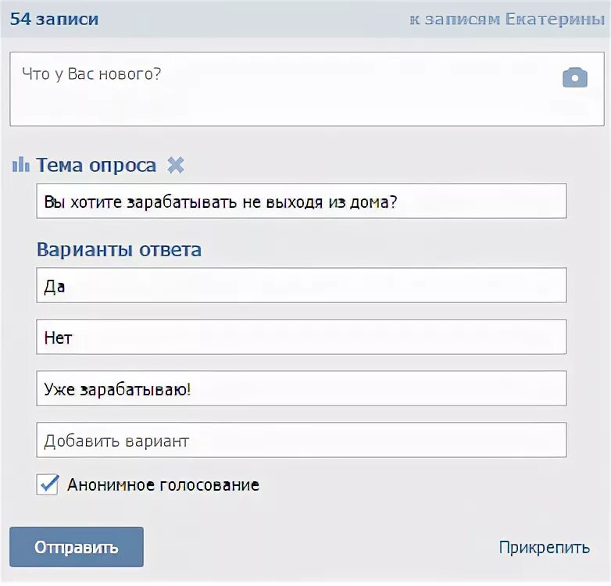Focus the Что у Вас нового? text box
This screenshot has width=611, height=586.
point(307,89)
